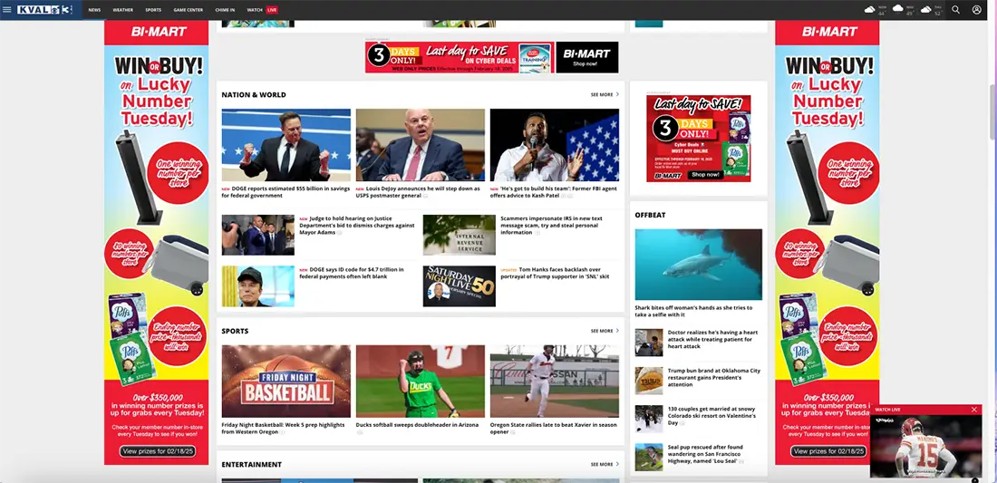The width and height of the screenshot is (997, 483).
Task: Click View prizes button on left ad
Action: [x=157, y=451]
